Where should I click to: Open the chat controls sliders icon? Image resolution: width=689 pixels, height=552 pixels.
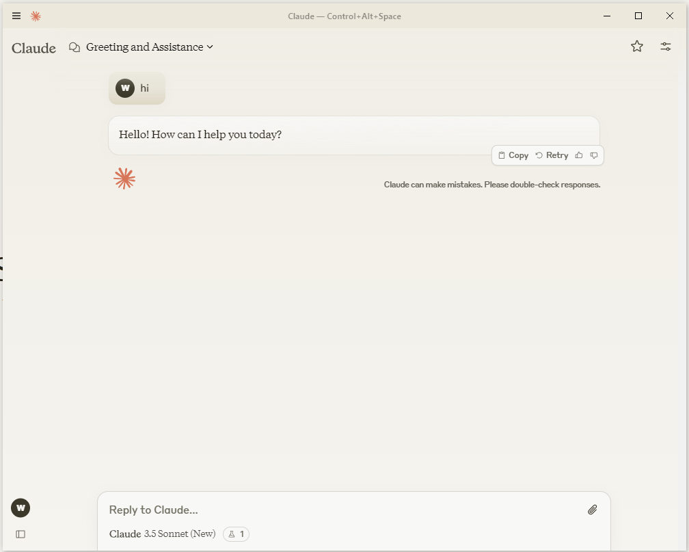[665, 47]
